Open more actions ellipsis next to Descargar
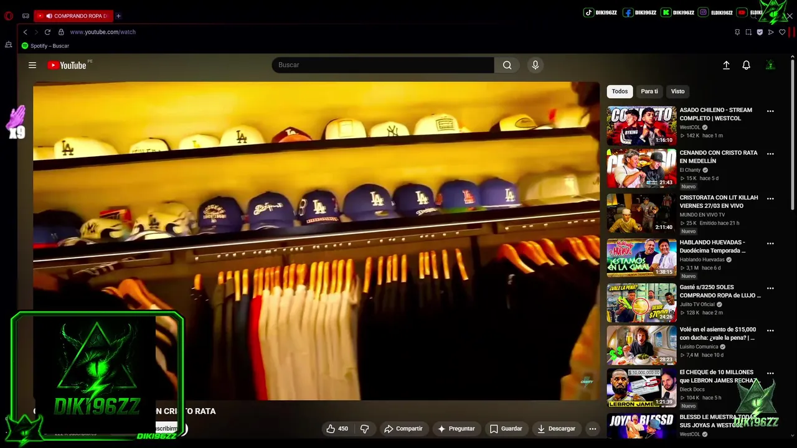The height and width of the screenshot is (448, 797). (593, 429)
